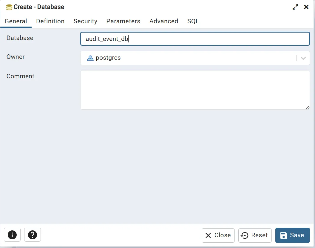The image size is (315, 248).
Task: Open the Definition tab
Action: (x=50, y=21)
